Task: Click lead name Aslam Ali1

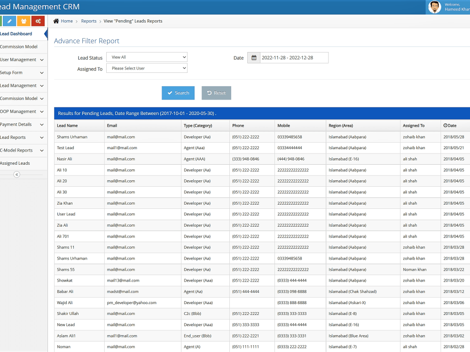Action: (x=66, y=336)
